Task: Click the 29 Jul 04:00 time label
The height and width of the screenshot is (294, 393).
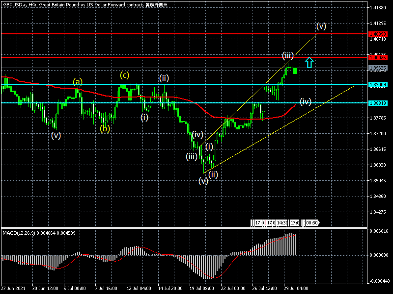Action: point(296,289)
